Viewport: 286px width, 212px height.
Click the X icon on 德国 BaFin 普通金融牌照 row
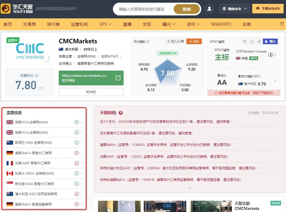[x=76, y=204]
